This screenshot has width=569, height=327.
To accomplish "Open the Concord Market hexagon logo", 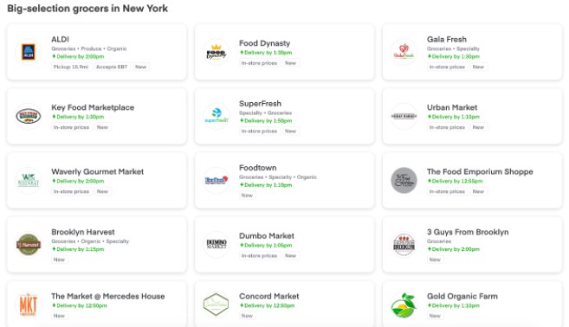I will [217, 305].
